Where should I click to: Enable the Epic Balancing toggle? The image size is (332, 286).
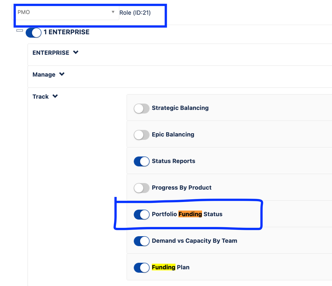coord(142,135)
